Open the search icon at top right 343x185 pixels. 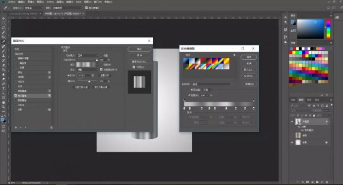coord(328,8)
